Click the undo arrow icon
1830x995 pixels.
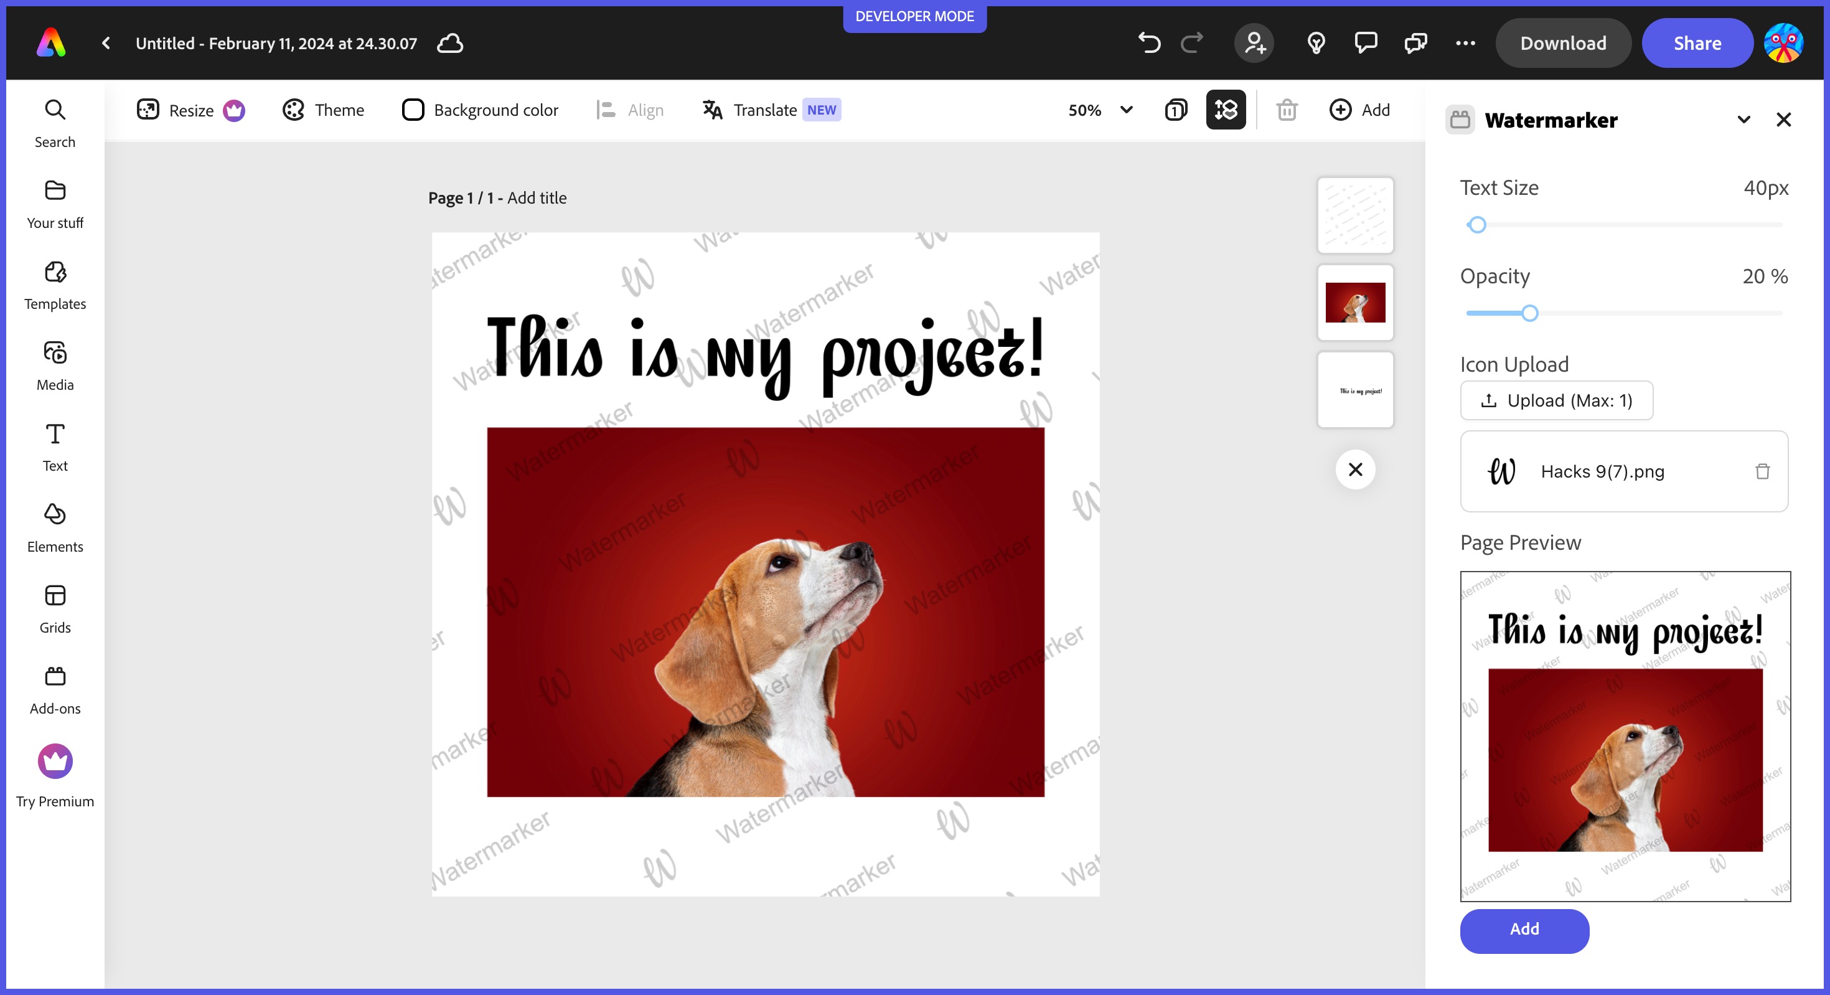pos(1148,44)
